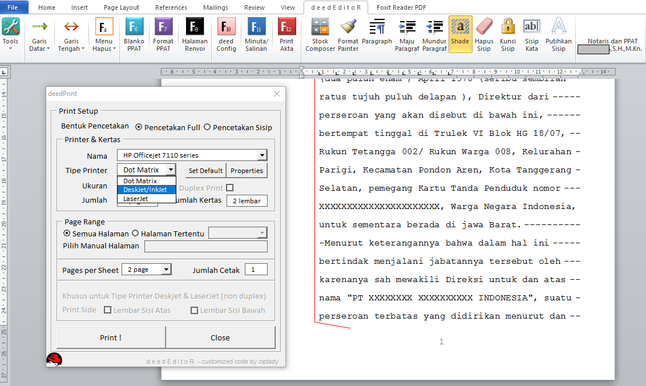Click the Print! button

(110, 337)
